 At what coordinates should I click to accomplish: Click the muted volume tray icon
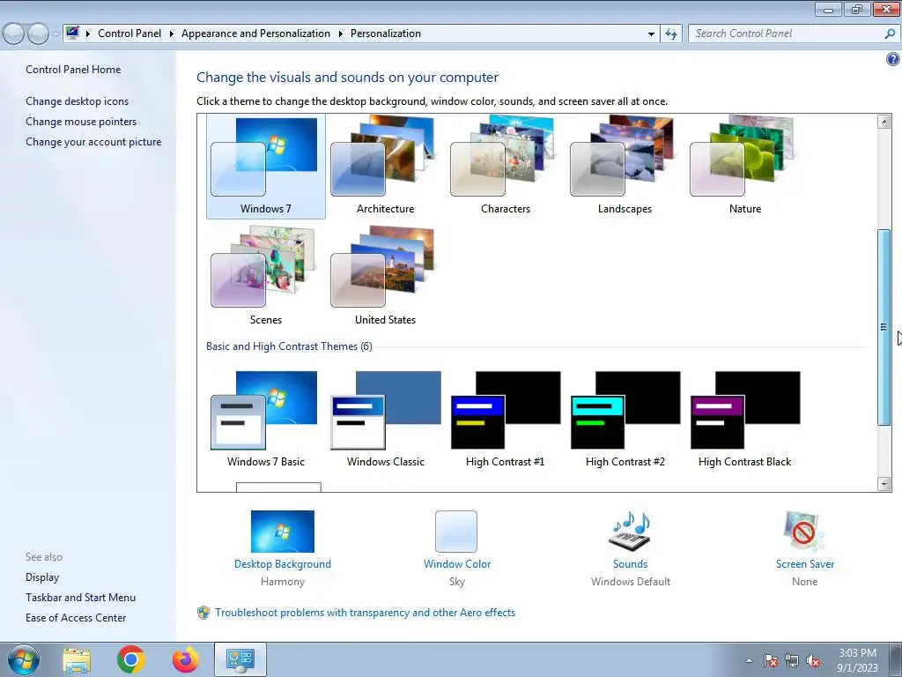click(x=813, y=660)
